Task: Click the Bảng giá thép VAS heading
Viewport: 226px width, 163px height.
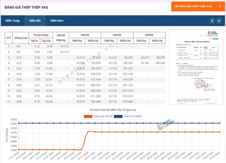Action: point(26,7)
